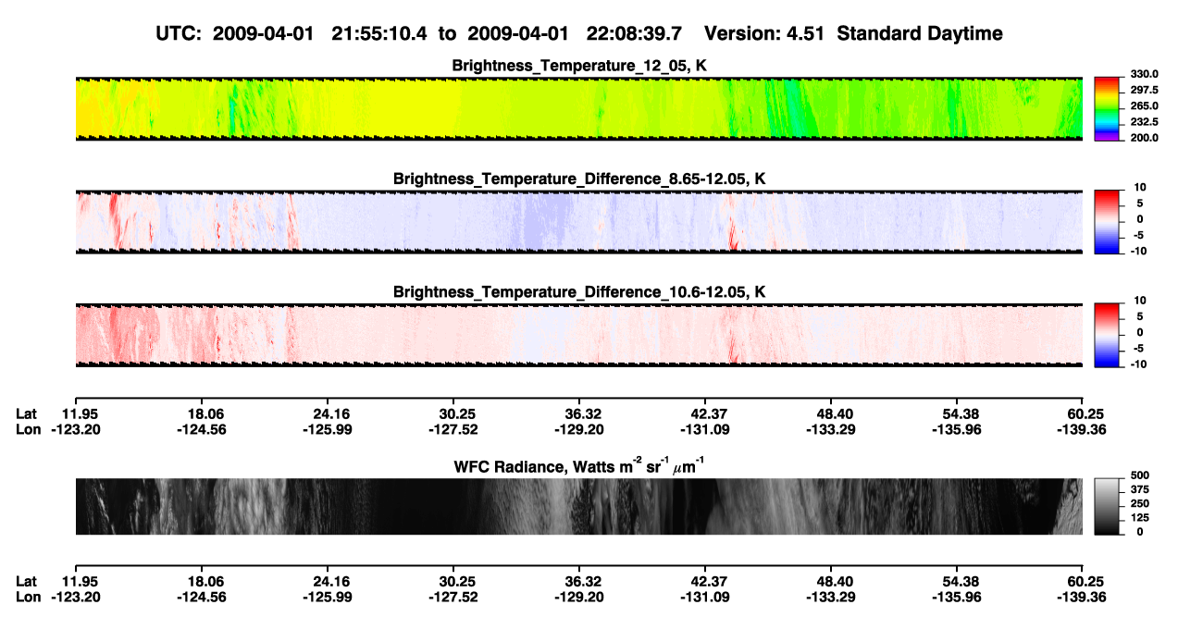
Task: Click latitude 60.25 on axis above WFC title
Action: 1088,413
